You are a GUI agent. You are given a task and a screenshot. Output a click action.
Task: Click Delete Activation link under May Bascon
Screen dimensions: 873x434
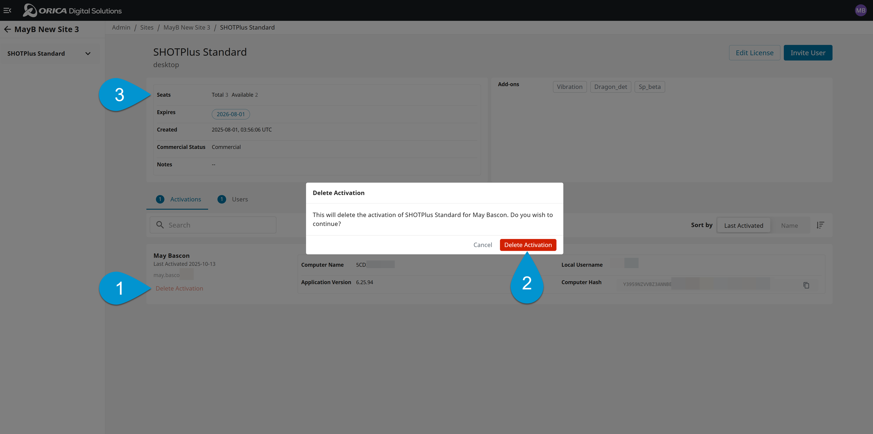pyautogui.click(x=179, y=288)
